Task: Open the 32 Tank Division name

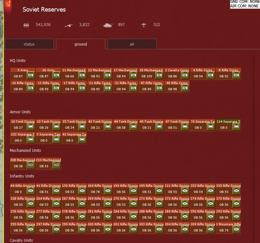Action: coord(49,121)
